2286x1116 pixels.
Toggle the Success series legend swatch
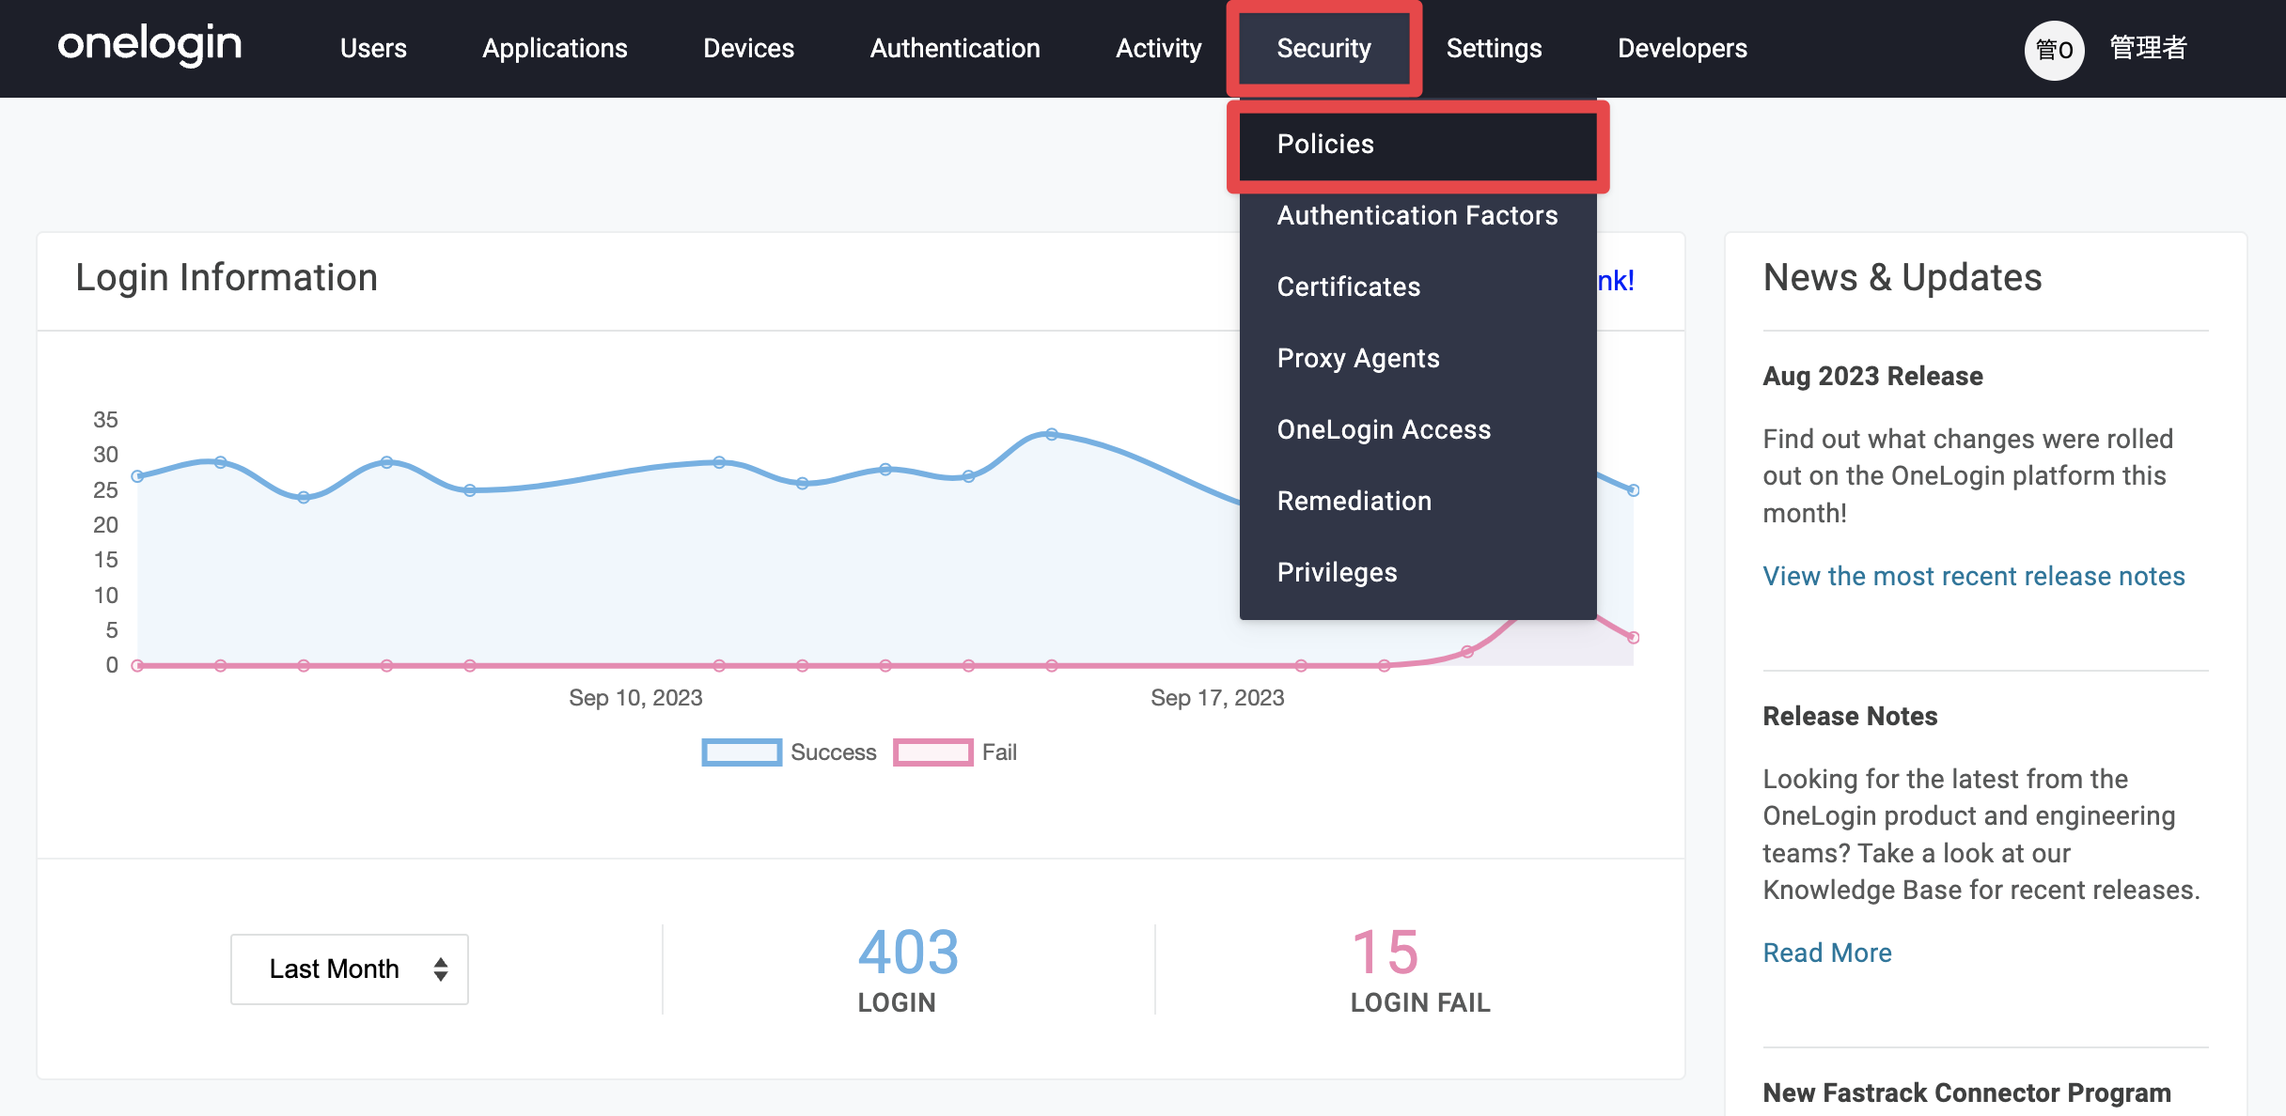click(x=742, y=752)
